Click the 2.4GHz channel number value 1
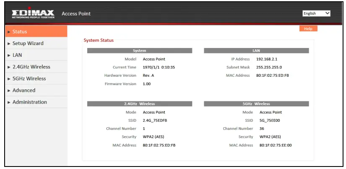Screen dimensions: 346x169 144,129
